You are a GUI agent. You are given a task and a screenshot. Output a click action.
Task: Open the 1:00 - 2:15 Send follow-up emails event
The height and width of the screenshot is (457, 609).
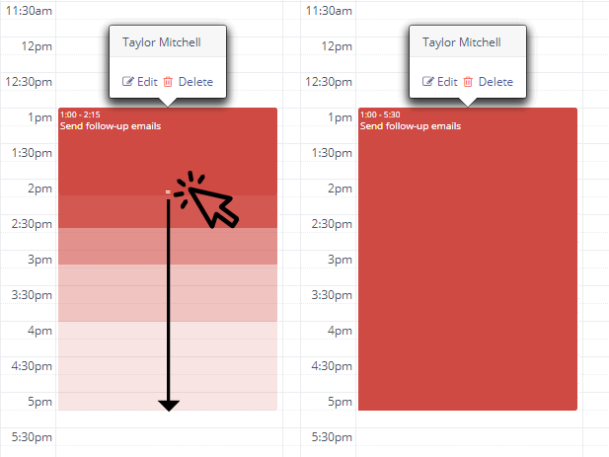pos(168,151)
